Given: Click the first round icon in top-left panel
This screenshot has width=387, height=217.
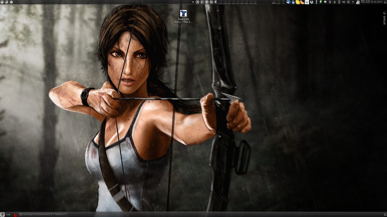Looking at the screenshot, I should pyautogui.click(x=2, y=2).
